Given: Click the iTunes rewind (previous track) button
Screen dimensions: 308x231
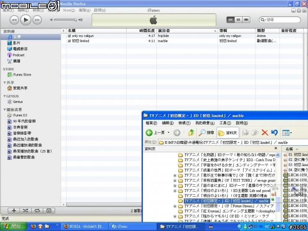Looking at the screenshot, I should tap(14, 20).
